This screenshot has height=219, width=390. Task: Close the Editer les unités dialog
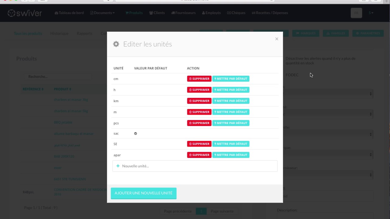(277, 39)
